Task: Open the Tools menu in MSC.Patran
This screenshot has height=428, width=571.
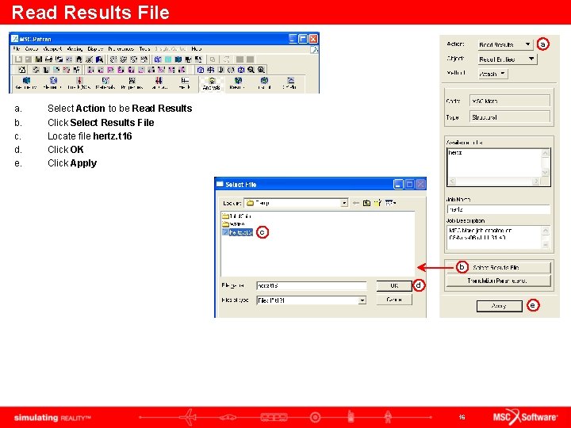Action: click(x=144, y=49)
